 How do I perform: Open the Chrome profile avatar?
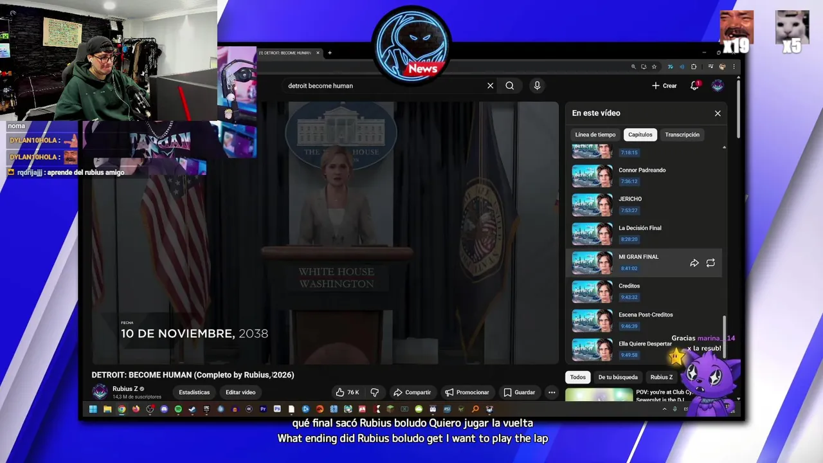click(x=722, y=67)
